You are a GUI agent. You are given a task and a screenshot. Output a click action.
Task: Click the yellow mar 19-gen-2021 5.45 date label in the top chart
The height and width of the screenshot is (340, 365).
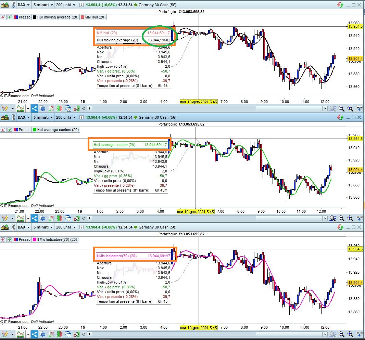[x=199, y=102]
